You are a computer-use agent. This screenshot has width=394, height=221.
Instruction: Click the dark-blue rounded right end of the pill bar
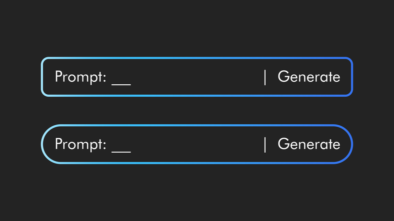click(352, 144)
